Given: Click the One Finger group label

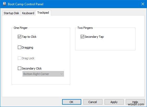Looking at the screenshot, I should 21,28.
